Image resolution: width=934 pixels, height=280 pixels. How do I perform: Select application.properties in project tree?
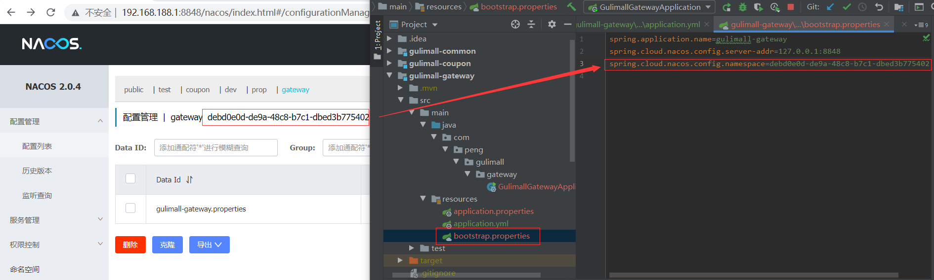coord(493,211)
